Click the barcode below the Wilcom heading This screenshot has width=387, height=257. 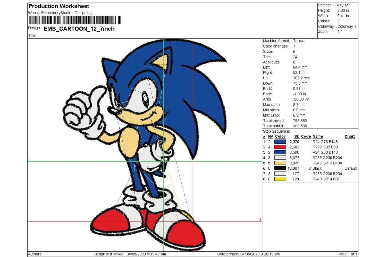[x=75, y=20]
